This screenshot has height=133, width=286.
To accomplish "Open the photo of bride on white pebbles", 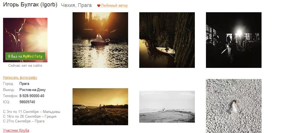I will [234, 106].
